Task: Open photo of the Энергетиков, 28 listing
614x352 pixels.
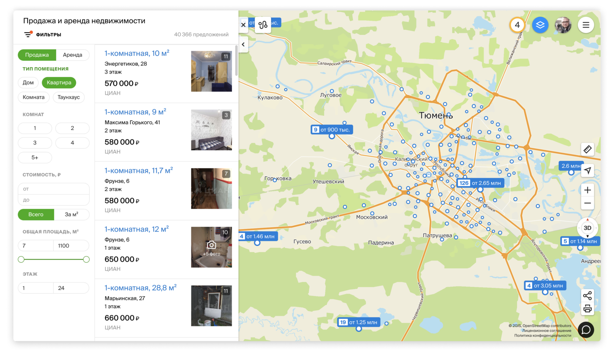Action: (211, 71)
